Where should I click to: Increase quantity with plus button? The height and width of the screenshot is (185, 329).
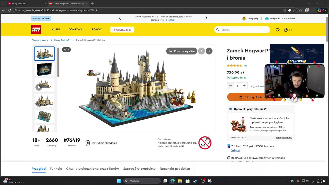pos(244,86)
